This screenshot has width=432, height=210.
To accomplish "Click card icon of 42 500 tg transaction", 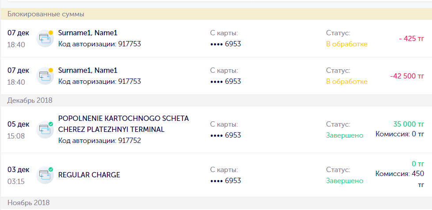I will tap(45, 76).
